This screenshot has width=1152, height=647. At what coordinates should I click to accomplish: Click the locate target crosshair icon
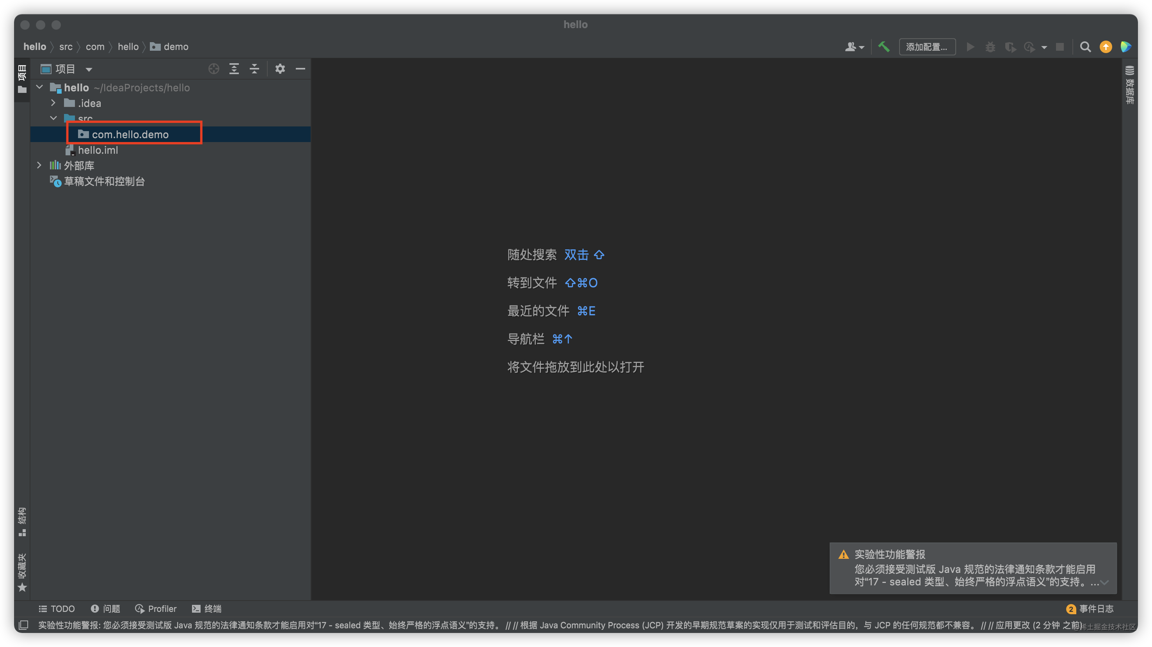click(x=214, y=69)
